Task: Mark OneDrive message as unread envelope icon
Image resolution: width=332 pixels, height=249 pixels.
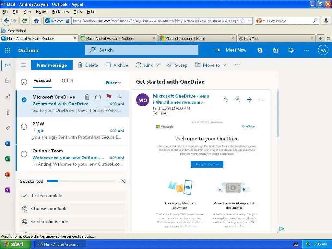Action: pos(98,97)
